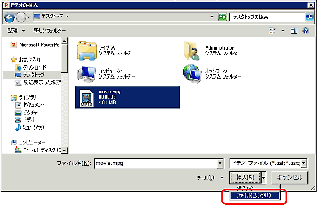Select 最近表示した場所 in the sidebar
Image resolution: width=317 pixels, height=206 pixels.
tap(38, 82)
